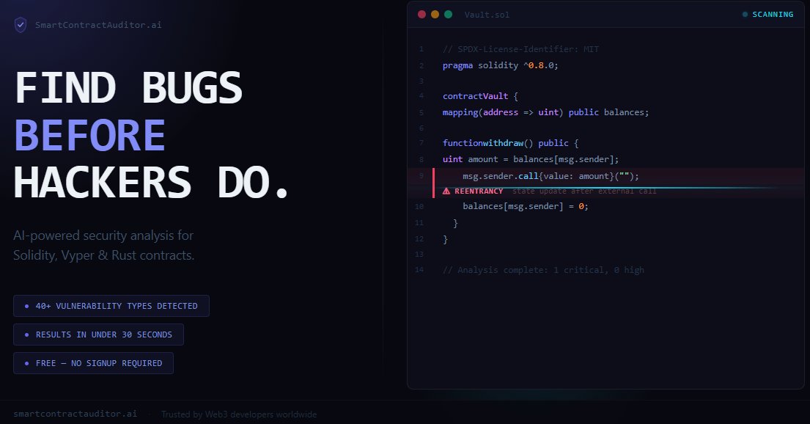This screenshot has width=810, height=424.
Task: Click the purple 'BEFORE' headline word
Action: 90,135
